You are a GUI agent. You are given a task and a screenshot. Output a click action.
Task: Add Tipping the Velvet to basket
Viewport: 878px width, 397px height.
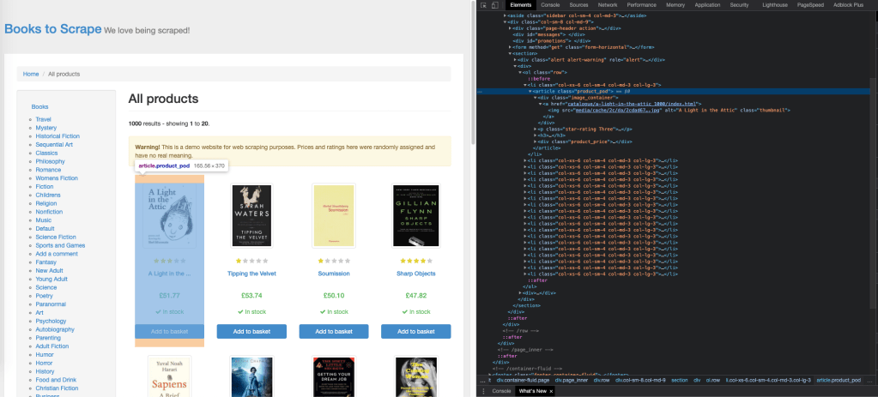251,332
